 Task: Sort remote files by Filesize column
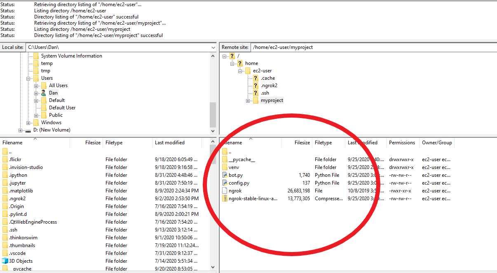[302, 143]
